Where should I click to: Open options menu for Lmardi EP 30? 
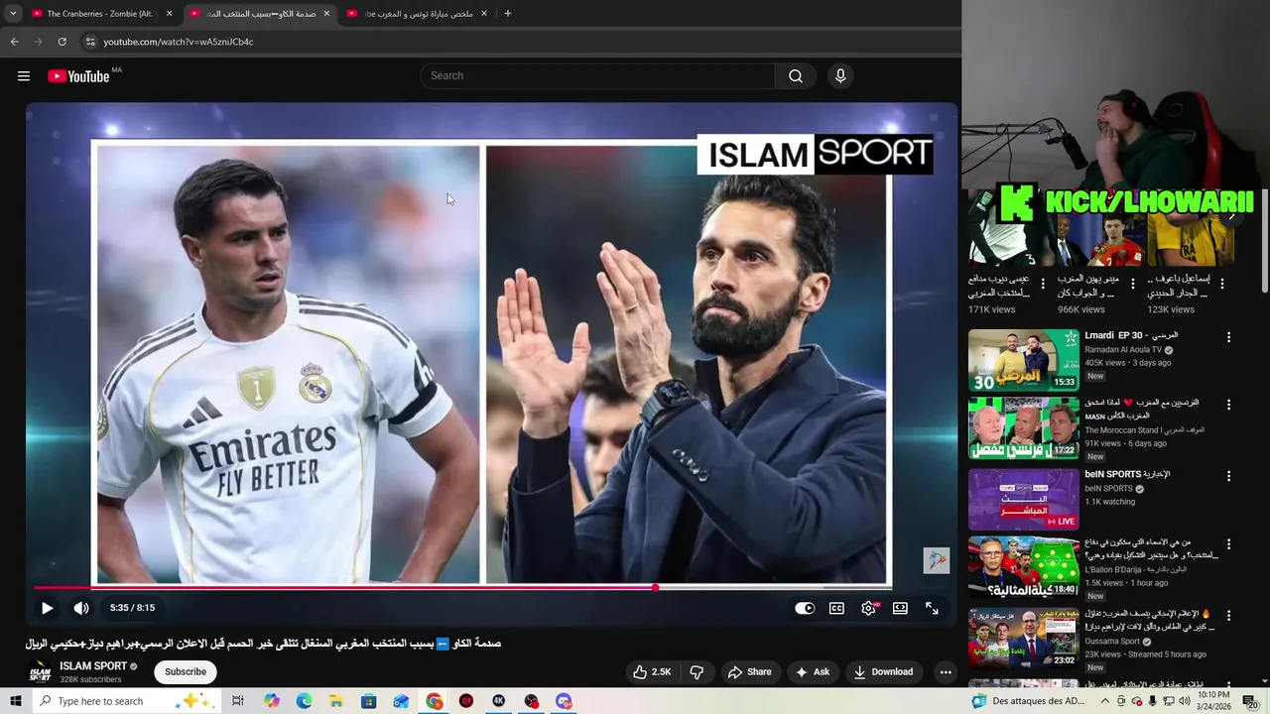point(1228,337)
